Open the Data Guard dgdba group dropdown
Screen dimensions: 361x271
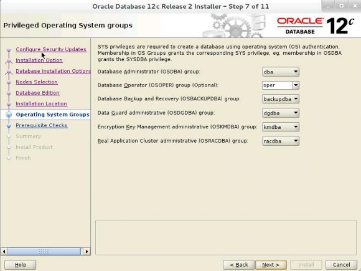pyautogui.click(x=281, y=113)
